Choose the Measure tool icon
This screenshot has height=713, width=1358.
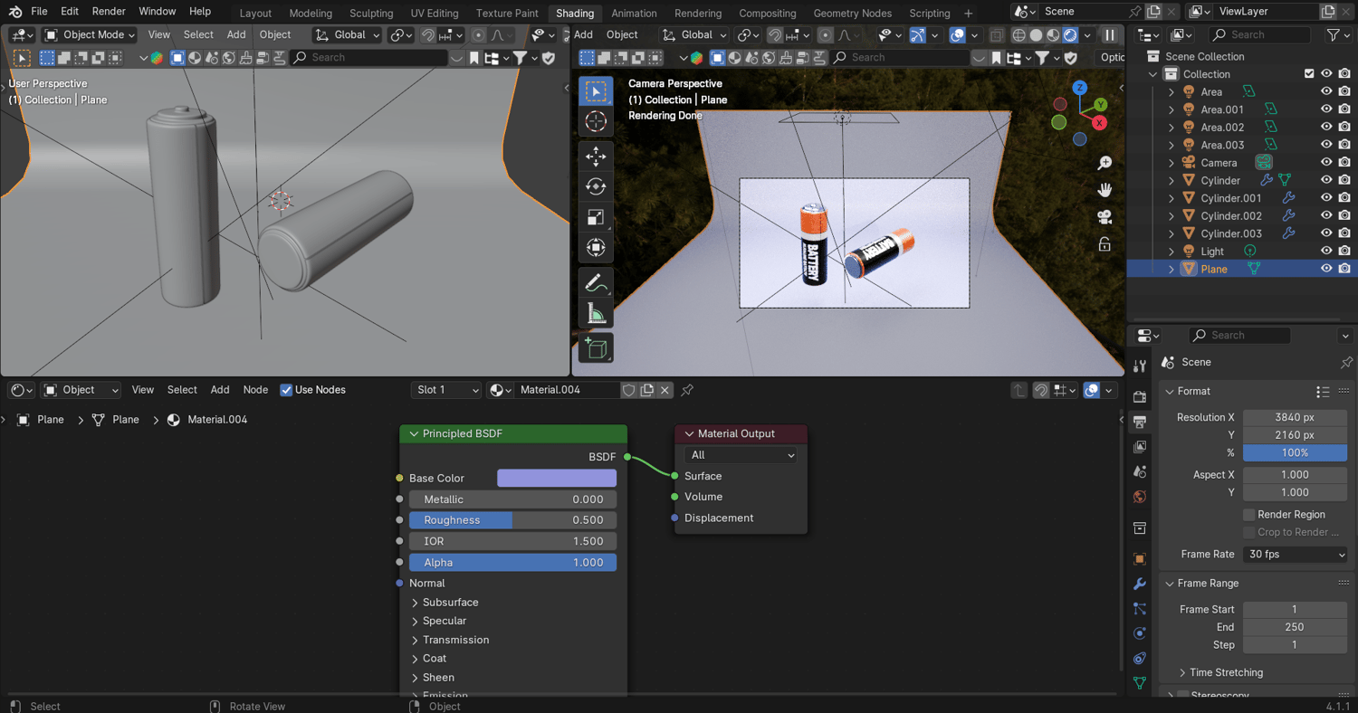coord(596,313)
